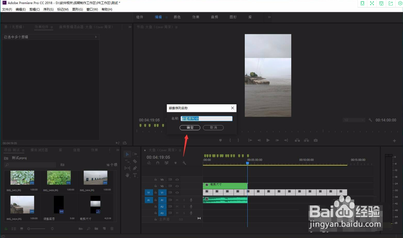Go to Out point
403x238 pixels.
[286, 140]
